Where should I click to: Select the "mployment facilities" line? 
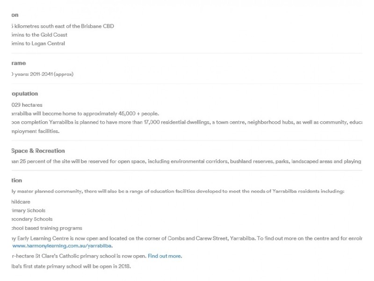point(35,131)
